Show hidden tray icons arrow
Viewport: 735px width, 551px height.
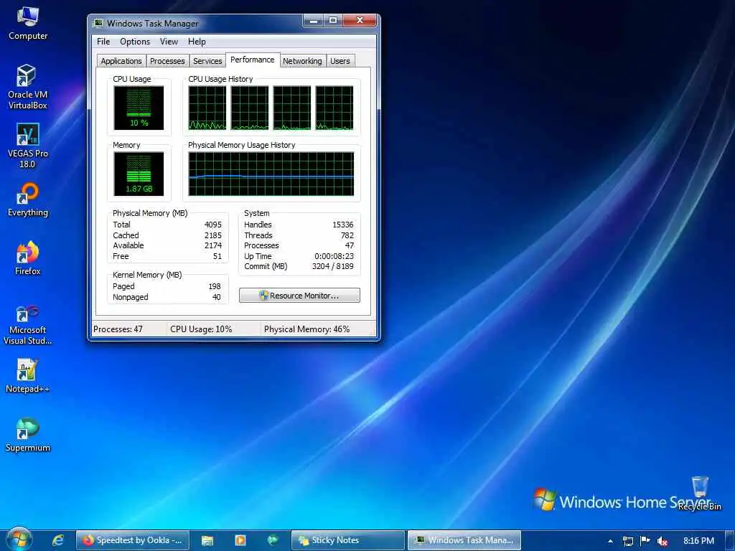point(610,541)
